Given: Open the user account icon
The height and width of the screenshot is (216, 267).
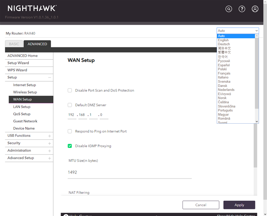Looking at the screenshot, I should coord(255,9).
